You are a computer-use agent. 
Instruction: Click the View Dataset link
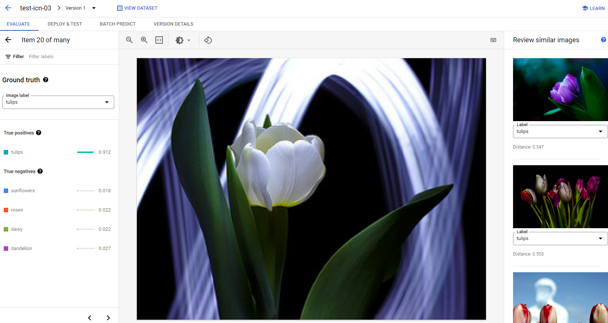pos(137,8)
